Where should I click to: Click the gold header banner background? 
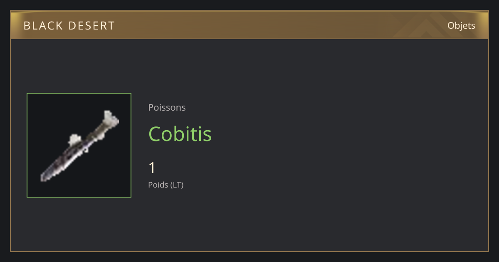click(x=249, y=25)
